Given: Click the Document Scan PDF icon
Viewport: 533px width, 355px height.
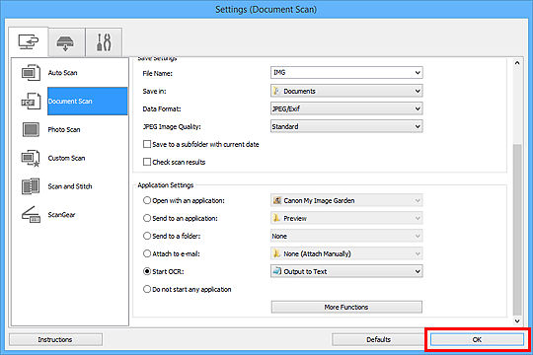Looking at the screenshot, I should tap(31, 101).
